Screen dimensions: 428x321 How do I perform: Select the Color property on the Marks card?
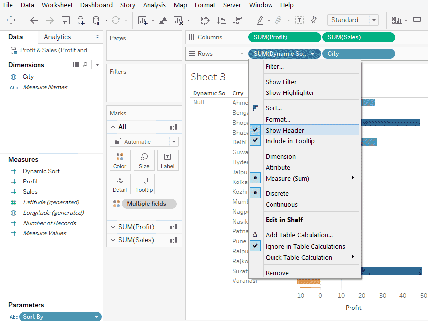click(120, 160)
